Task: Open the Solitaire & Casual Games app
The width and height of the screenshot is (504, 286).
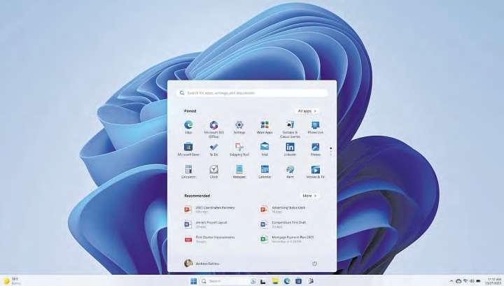Action: pos(290,129)
